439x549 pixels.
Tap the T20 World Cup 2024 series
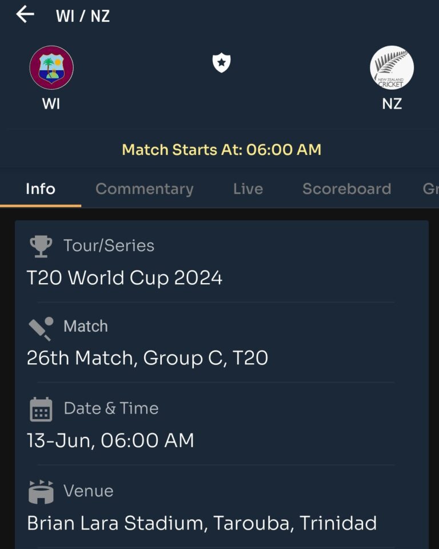(125, 278)
